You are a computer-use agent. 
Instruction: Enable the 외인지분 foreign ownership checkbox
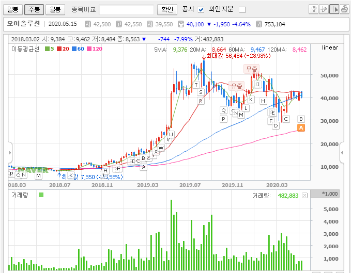pyautogui.click(x=242, y=10)
